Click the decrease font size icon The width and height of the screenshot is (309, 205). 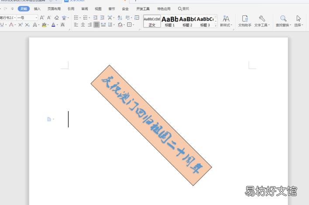(49, 18)
